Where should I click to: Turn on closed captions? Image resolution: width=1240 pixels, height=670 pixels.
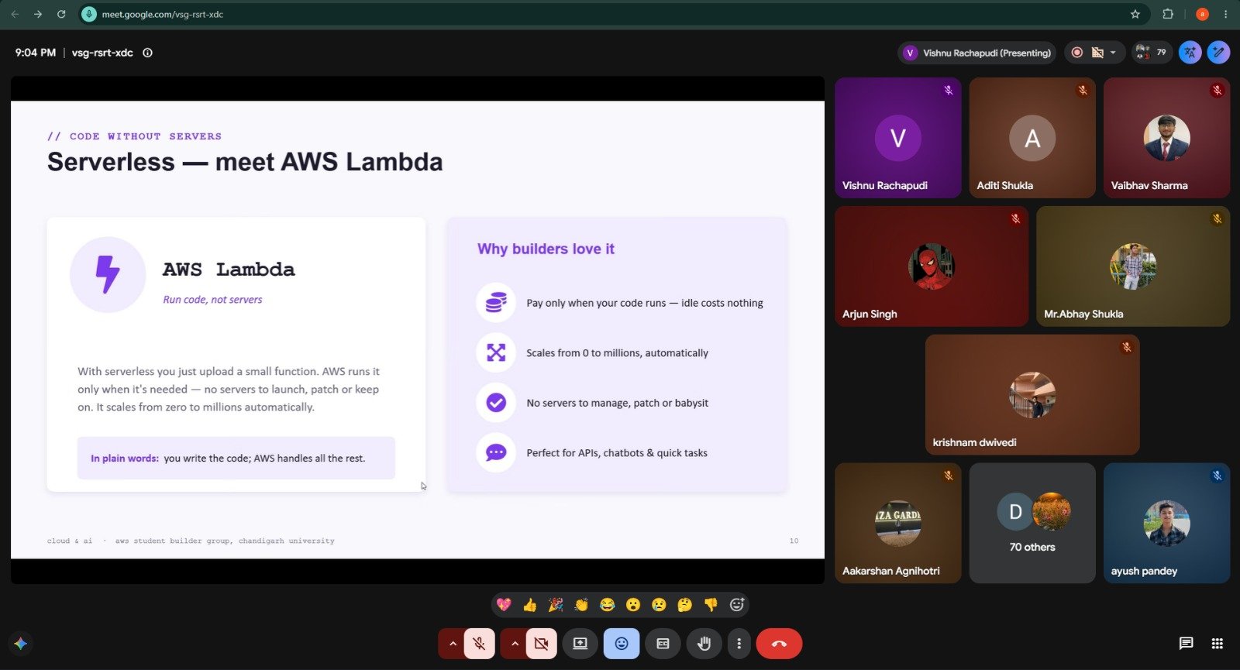(663, 644)
